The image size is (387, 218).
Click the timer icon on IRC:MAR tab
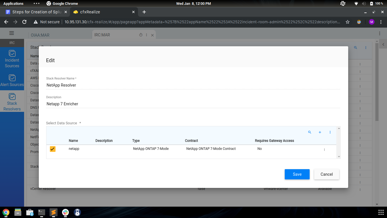(x=141, y=35)
